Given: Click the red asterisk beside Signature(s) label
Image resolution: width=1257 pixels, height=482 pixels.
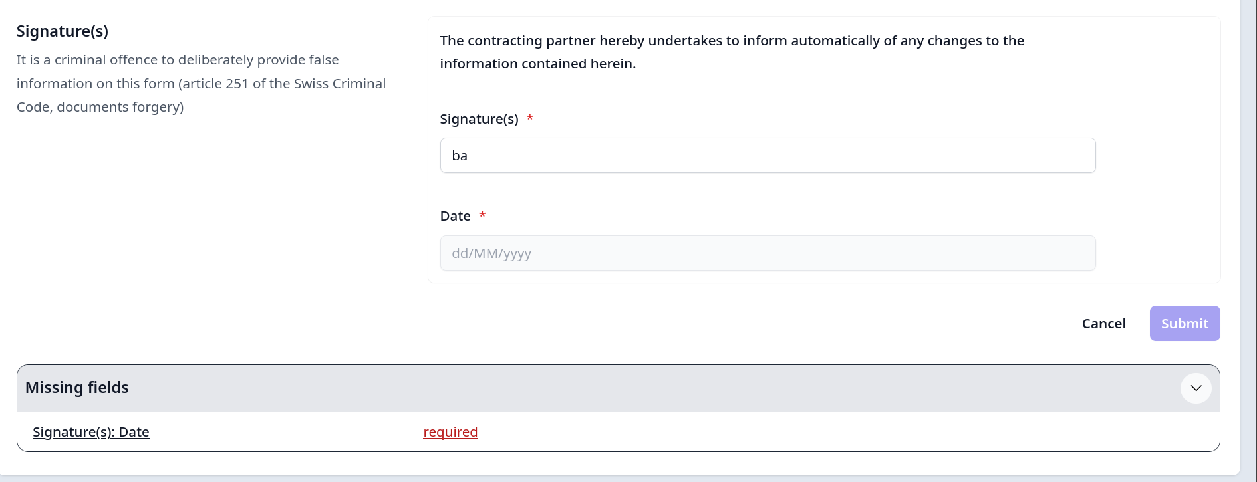Looking at the screenshot, I should 530,118.
